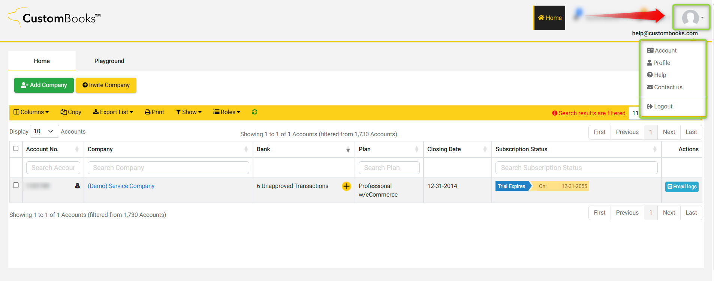Open Account from user menu

click(662, 50)
